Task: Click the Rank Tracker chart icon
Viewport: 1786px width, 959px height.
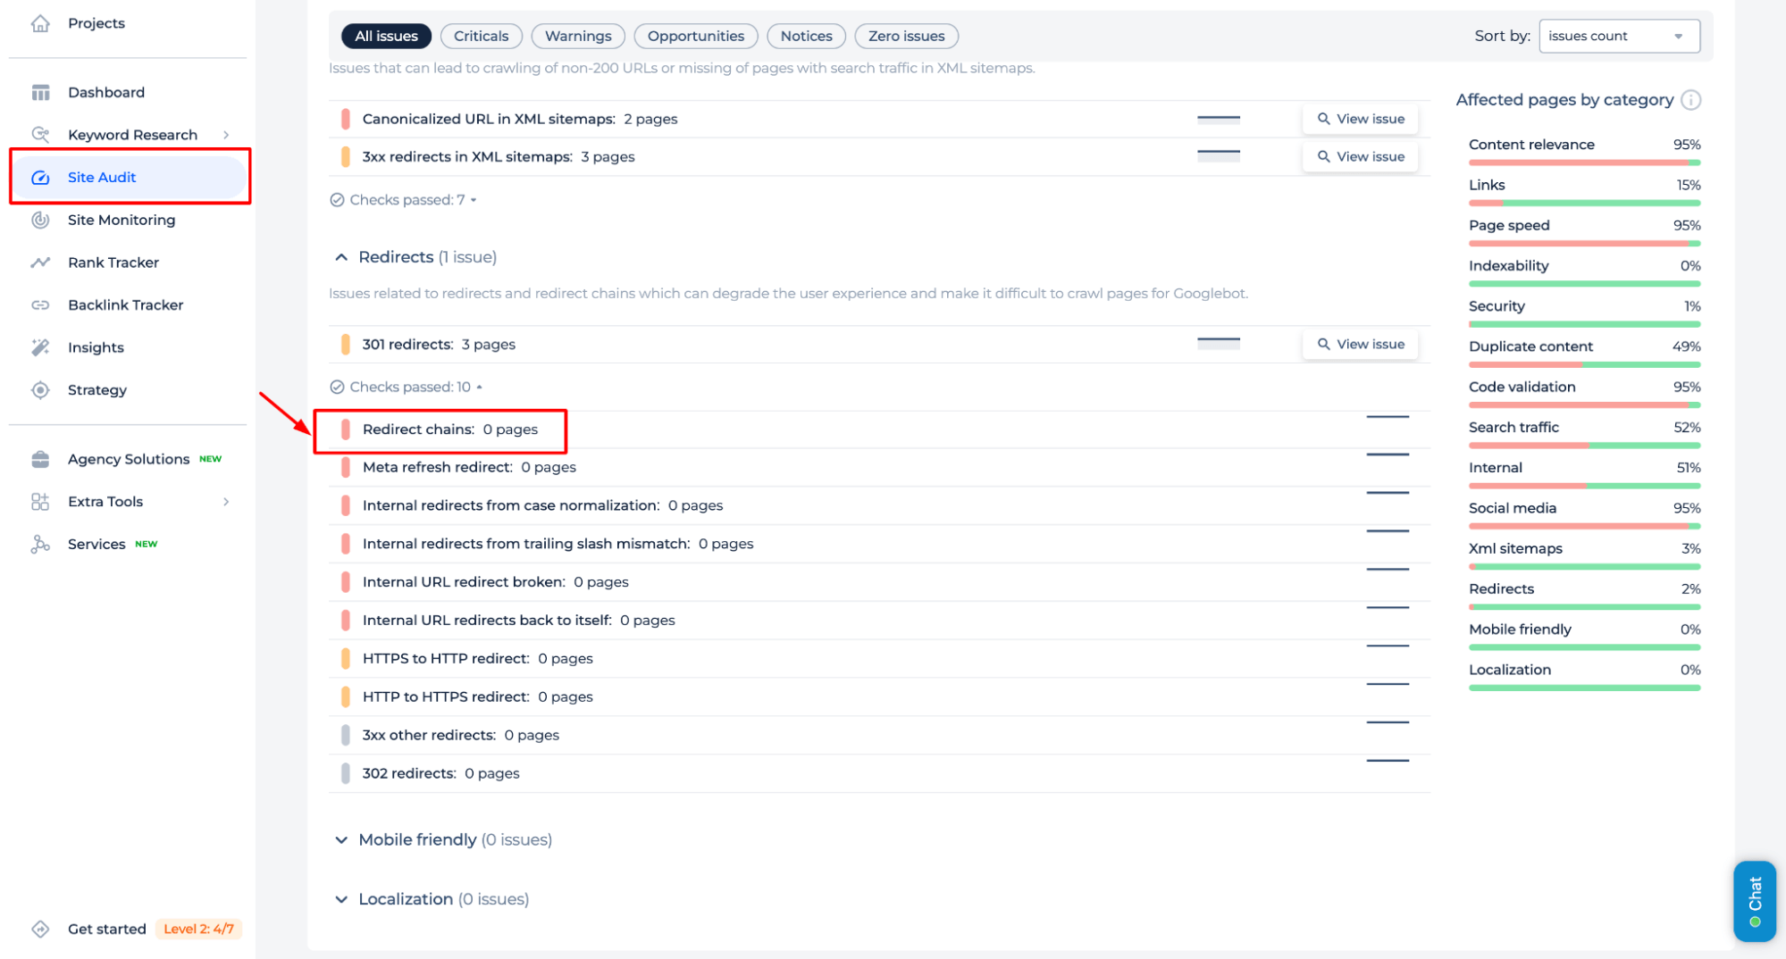Action: pos(40,263)
